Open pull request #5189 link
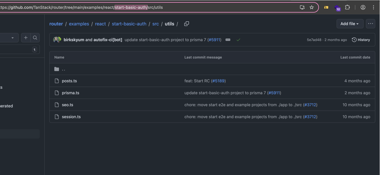This screenshot has width=380, height=175. pos(218,81)
